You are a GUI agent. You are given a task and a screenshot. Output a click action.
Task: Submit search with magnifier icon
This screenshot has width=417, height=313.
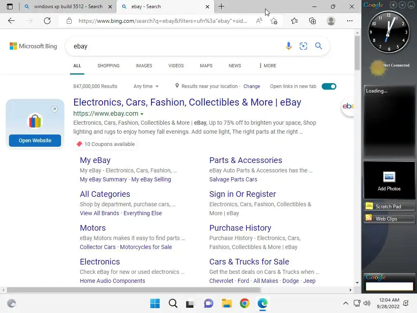pos(318,46)
